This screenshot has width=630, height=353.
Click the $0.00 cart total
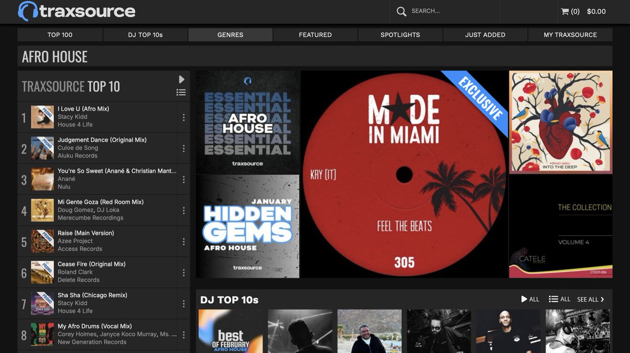[596, 11]
